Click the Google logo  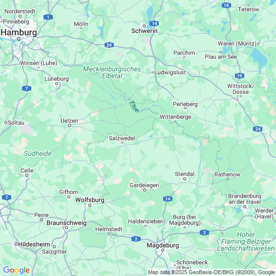click(x=17, y=270)
